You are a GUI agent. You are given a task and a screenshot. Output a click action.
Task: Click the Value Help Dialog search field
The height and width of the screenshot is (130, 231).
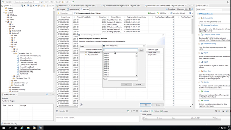click(120, 50)
